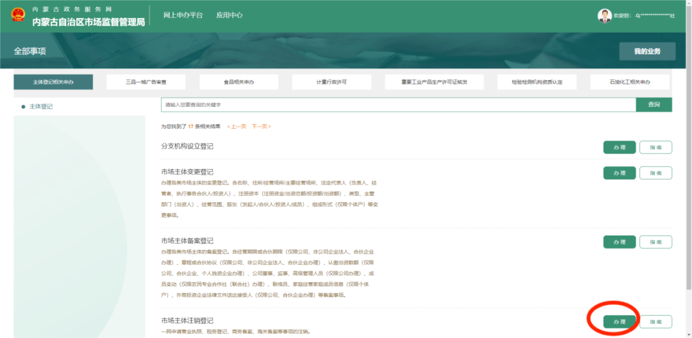This screenshot has width=692, height=338.
Task: Open the 石油化工相关申办 tab
Action: (x=630, y=82)
